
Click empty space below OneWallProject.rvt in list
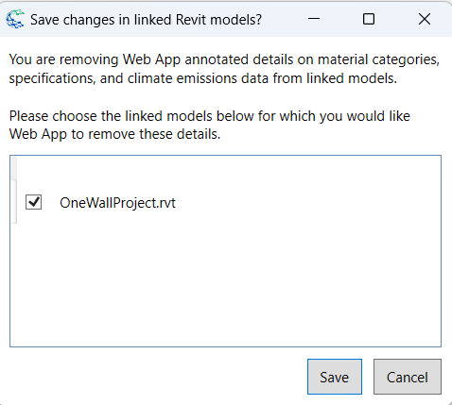225,283
